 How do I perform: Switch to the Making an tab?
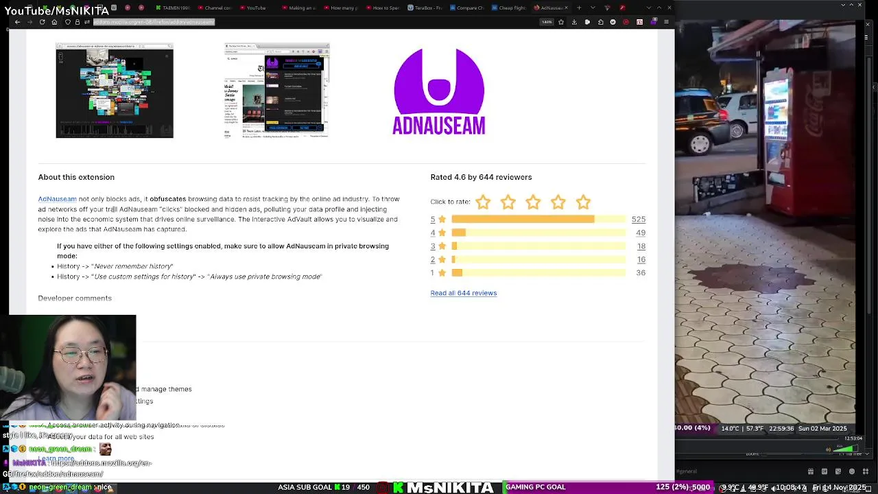pos(298,8)
